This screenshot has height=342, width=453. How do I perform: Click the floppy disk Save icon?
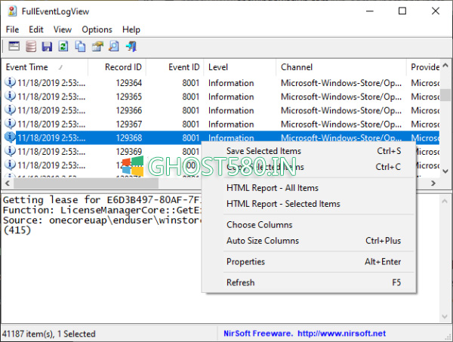coord(47,46)
